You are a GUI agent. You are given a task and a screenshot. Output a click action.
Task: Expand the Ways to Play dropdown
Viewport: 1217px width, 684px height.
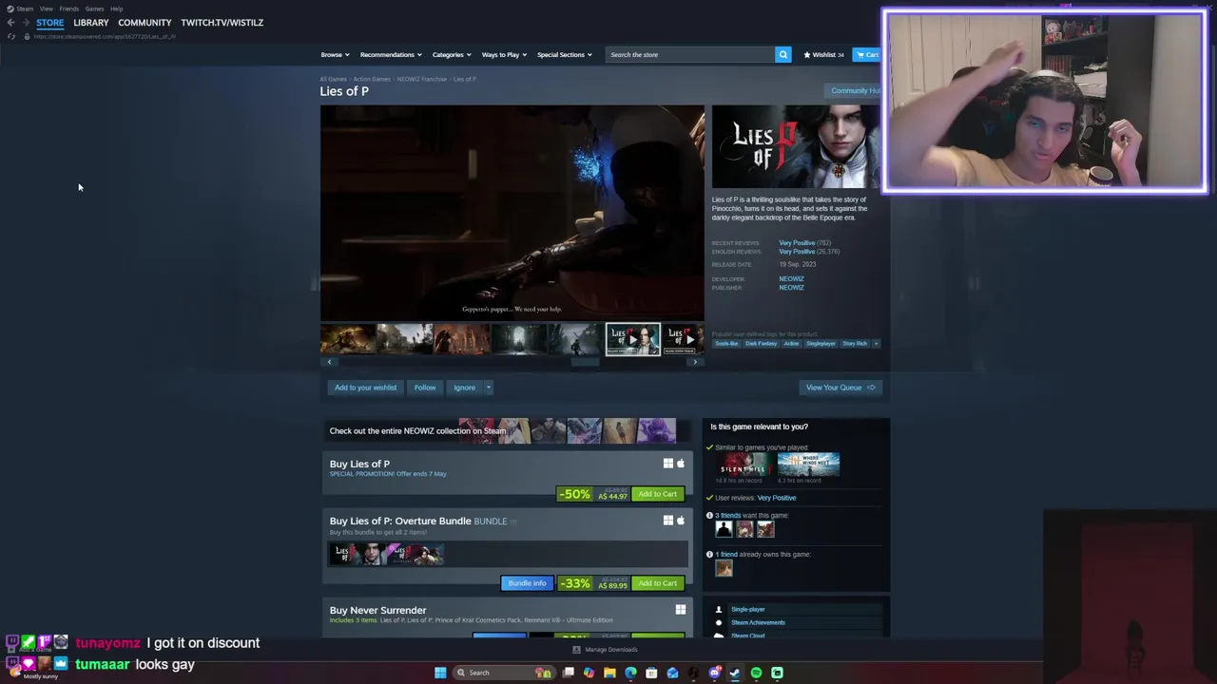(x=503, y=54)
